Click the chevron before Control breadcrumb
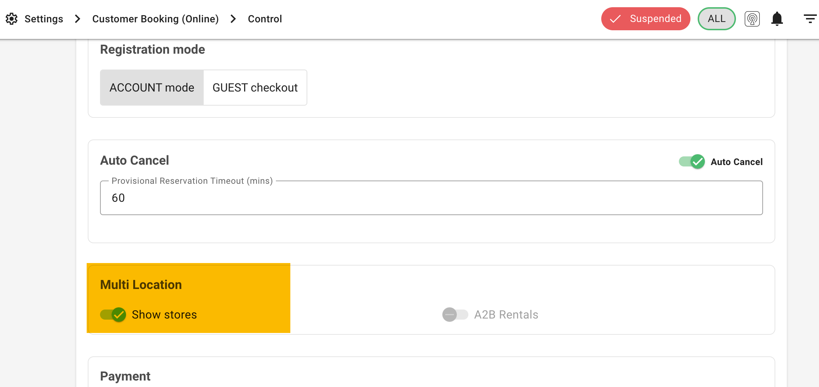This screenshot has height=387, width=819. click(233, 19)
